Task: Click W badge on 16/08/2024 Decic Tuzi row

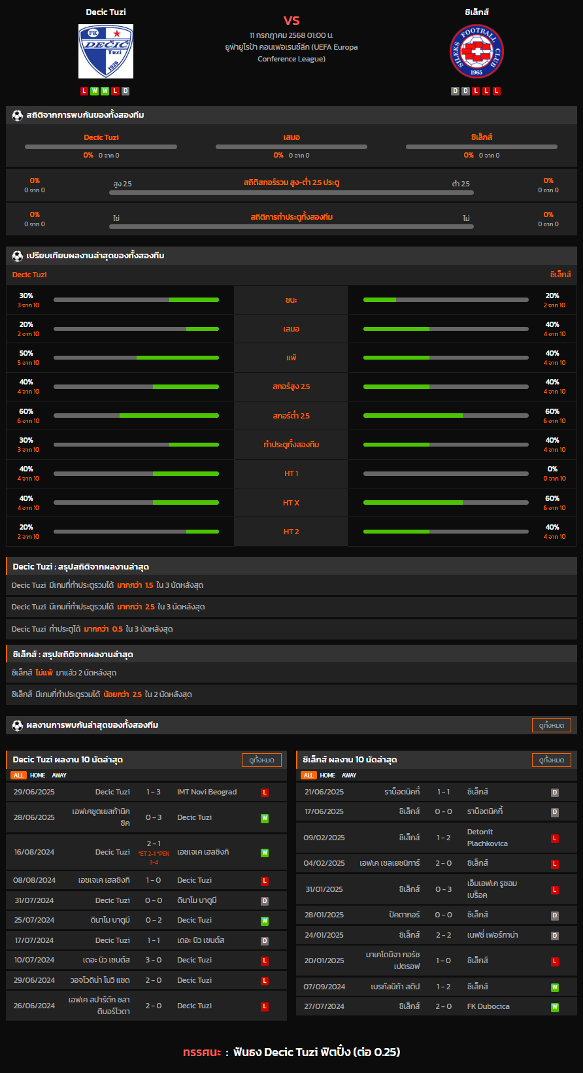Action: [265, 853]
